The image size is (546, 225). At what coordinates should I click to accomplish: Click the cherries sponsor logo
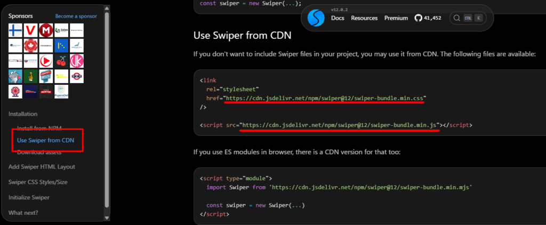[x=62, y=61]
